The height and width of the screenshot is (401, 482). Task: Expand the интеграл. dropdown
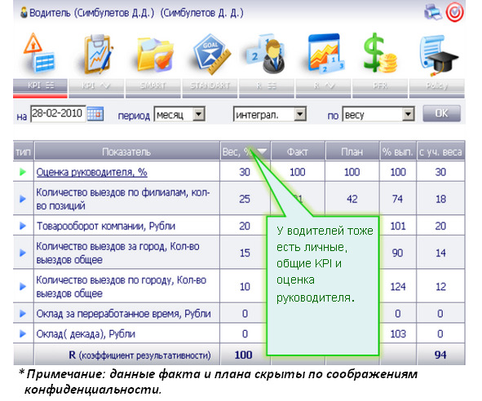[x=300, y=114]
